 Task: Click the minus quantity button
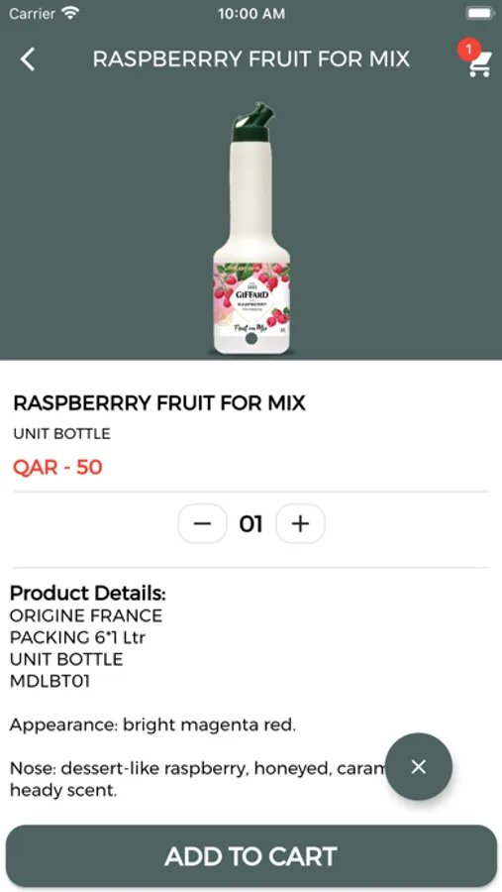tap(202, 523)
